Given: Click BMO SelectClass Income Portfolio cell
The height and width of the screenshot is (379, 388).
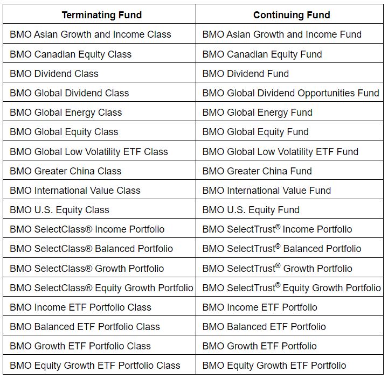Looking at the screenshot, I should click(x=87, y=229).
